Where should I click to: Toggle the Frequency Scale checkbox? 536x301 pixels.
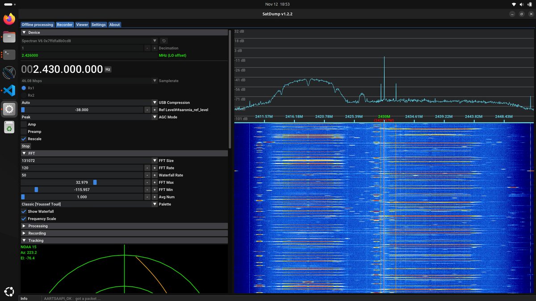click(x=24, y=219)
